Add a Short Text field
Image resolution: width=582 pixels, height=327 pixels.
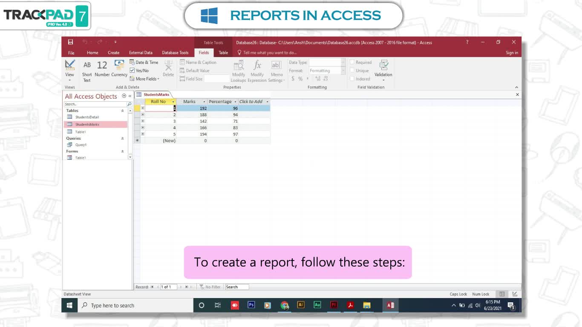[87, 71]
